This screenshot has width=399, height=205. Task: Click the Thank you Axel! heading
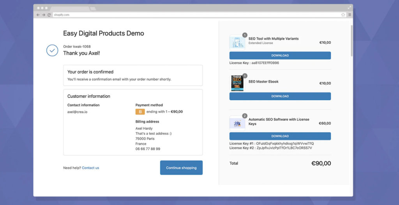pyautogui.click(x=81, y=53)
